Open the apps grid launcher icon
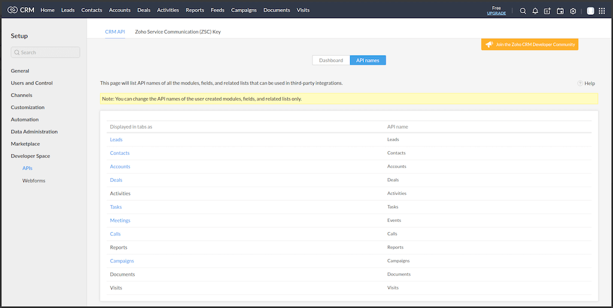The width and height of the screenshot is (613, 308). (602, 11)
